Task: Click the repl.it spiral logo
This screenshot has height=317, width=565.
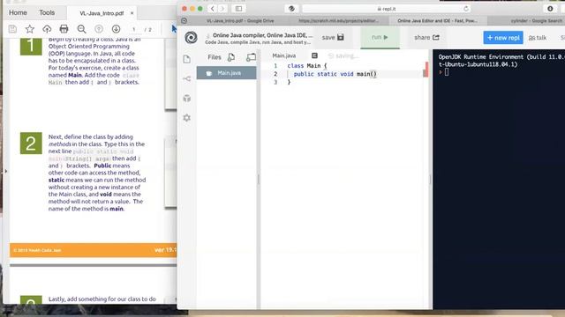Action: (x=191, y=37)
